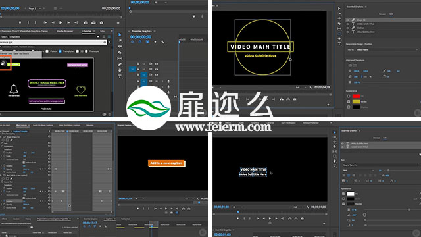This screenshot has width=421, height=237.
Task: Hide the VIDEO MAIN TITLE layer with its eye
Action: 348,24
